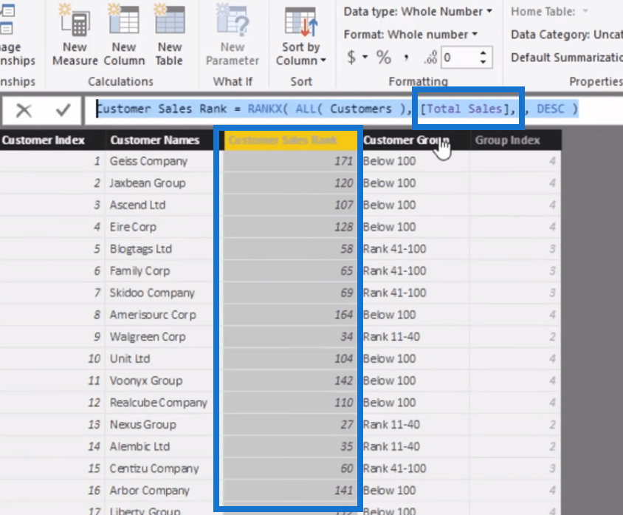The height and width of the screenshot is (515, 623).
Task: Open the Default Summarization dropdown
Action: (x=567, y=58)
